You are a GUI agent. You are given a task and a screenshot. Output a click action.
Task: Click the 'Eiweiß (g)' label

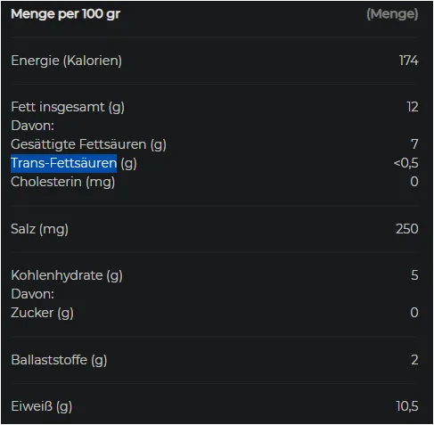[x=42, y=407]
